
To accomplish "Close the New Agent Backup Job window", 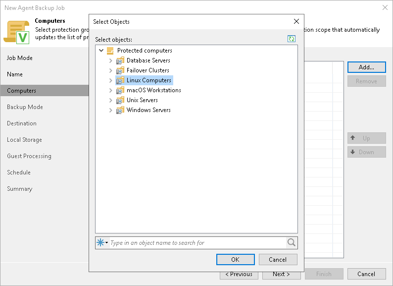I will pos(385,7).
